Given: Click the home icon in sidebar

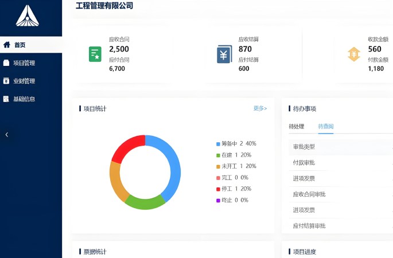Looking at the screenshot, I should pos(7,45).
